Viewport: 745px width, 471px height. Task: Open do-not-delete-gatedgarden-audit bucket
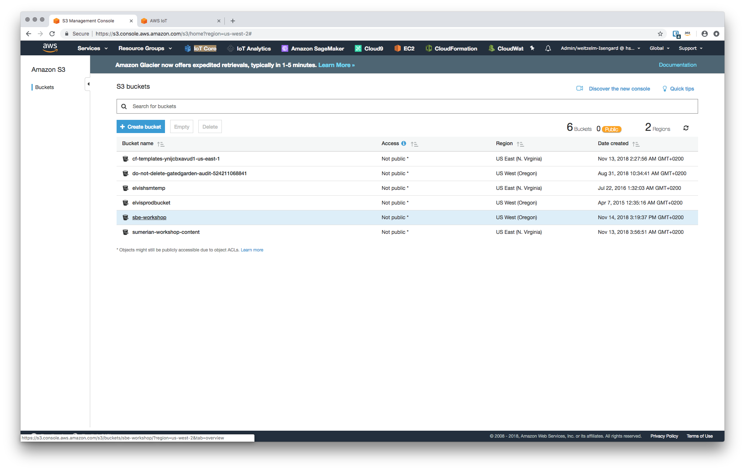(x=189, y=173)
